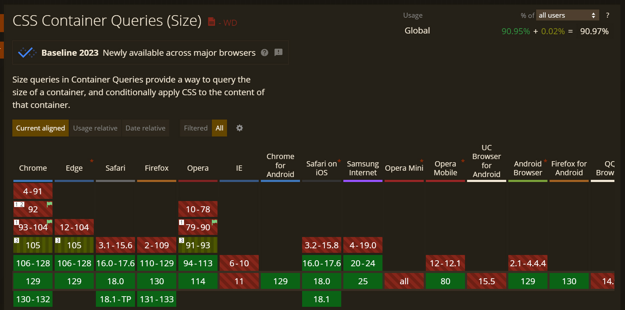
Task: Select the Opera Mini all cell
Action: 404,281
